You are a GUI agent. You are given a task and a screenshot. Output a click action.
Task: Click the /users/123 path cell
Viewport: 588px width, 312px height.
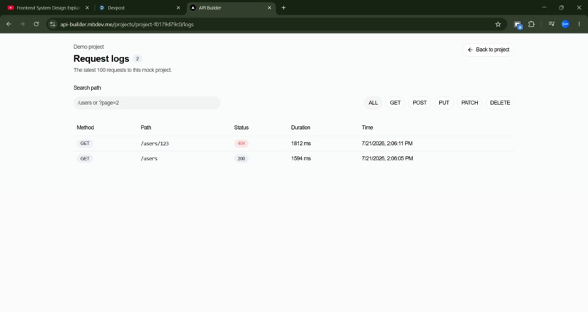tap(155, 144)
